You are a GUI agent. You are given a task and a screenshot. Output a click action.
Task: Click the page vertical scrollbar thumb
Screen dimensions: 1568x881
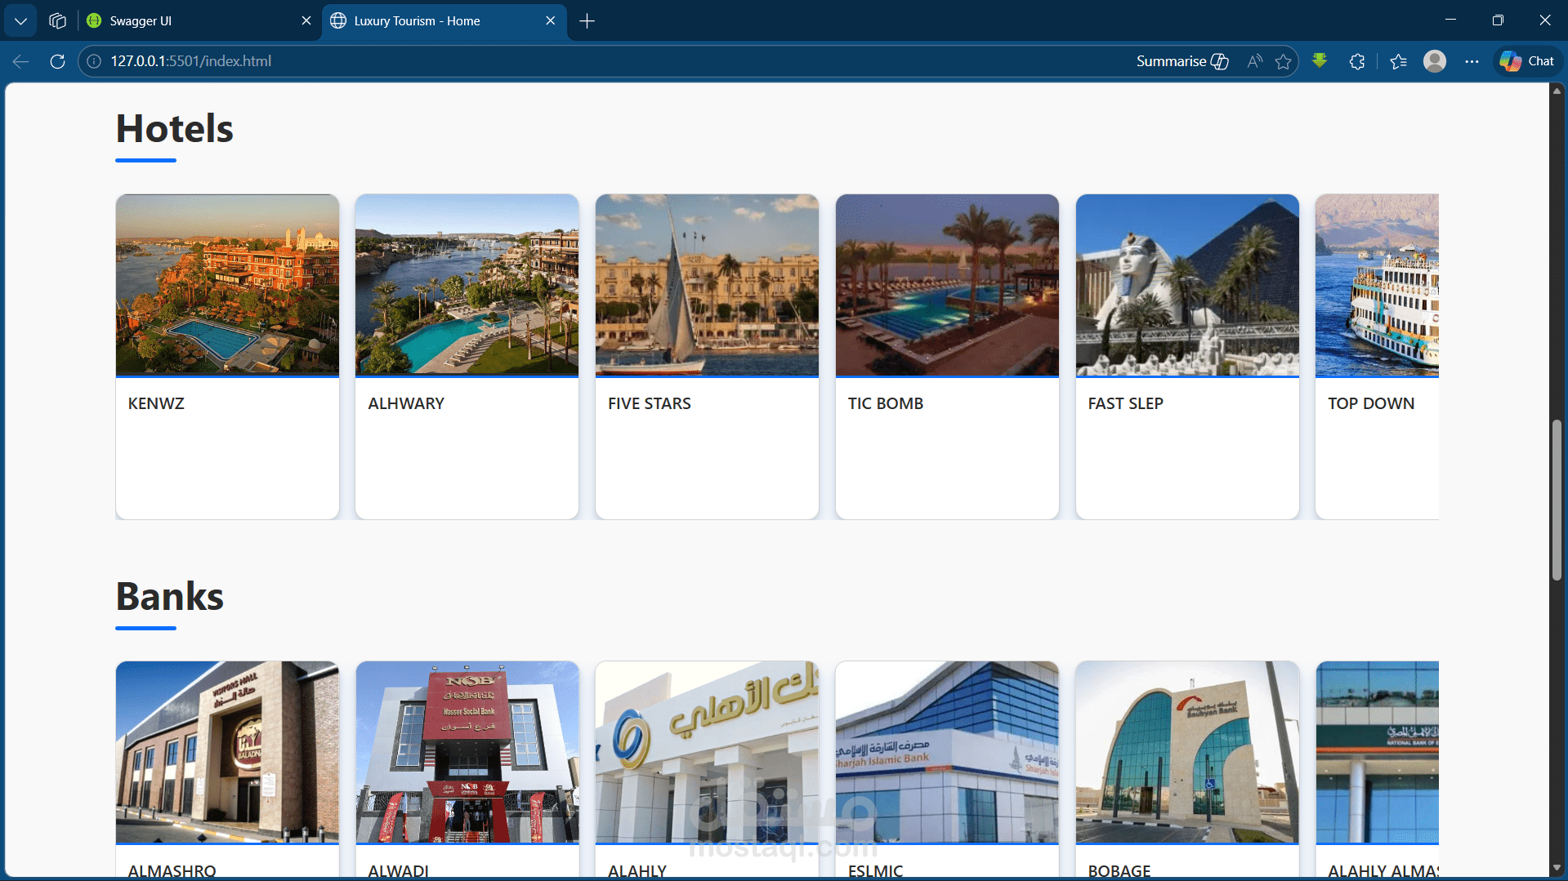1557,500
